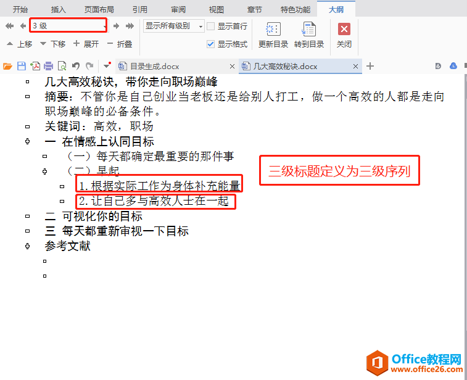Screen dimensions: 467x380
Task: Open the 章节 ribbon tab
Action: pos(254,9)
